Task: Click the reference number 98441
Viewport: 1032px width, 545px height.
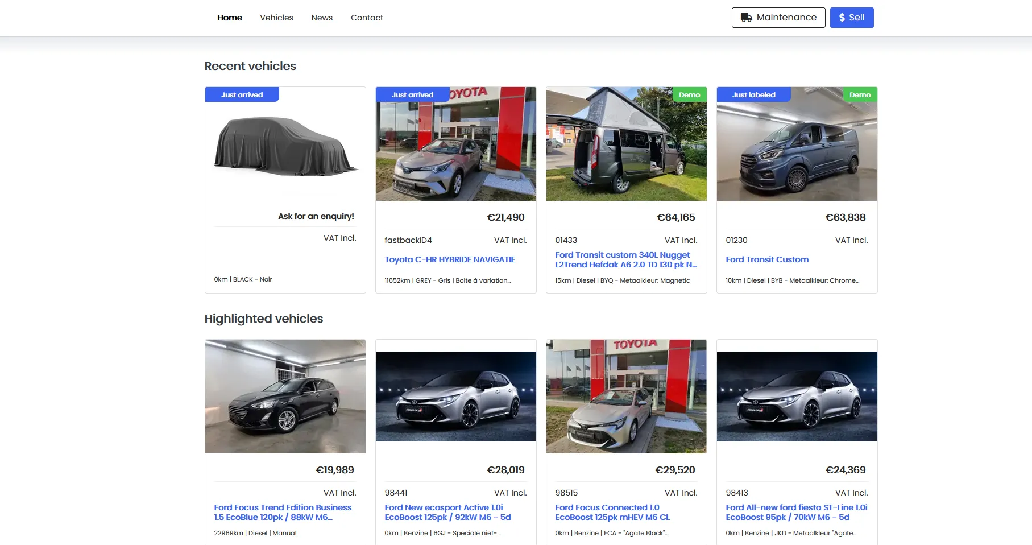Action: pyautogui.click(x=396, y=493)
